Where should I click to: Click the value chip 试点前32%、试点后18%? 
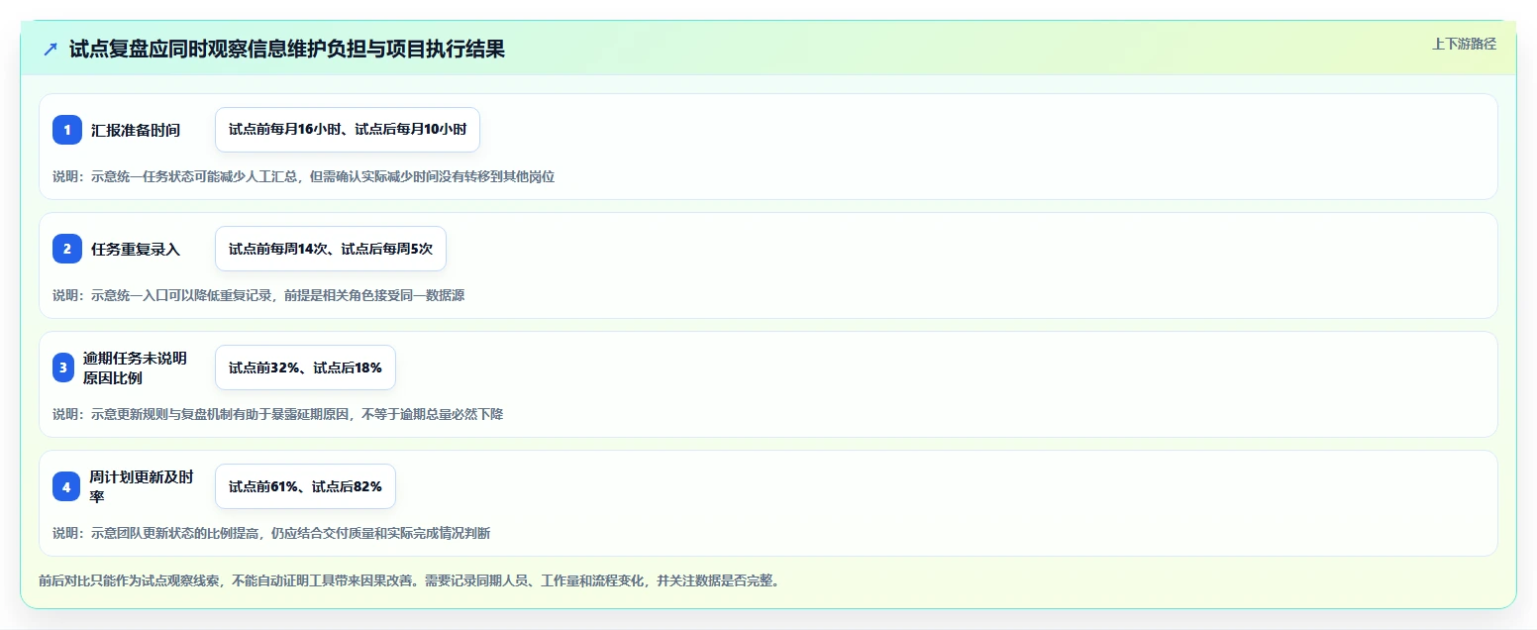305,367
